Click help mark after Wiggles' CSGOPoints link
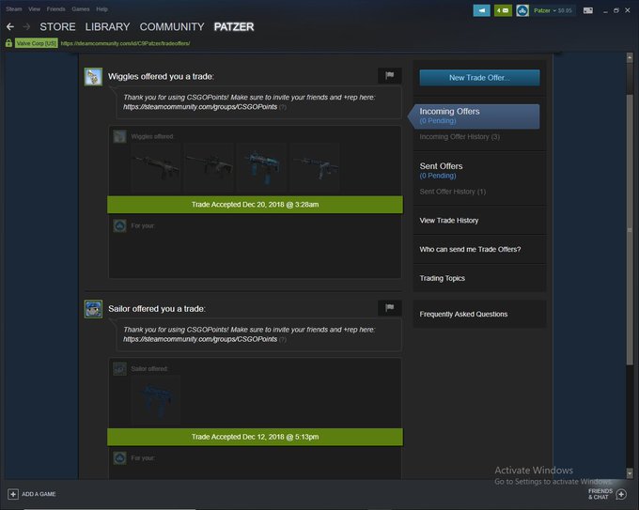 (x=283, y=107)
